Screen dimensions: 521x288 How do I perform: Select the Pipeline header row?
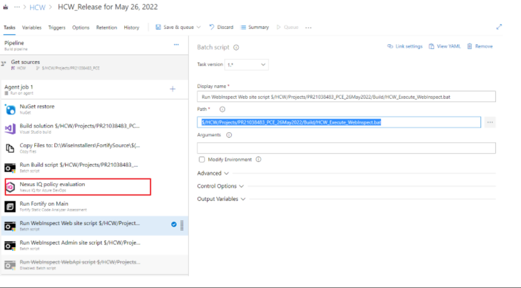pos(95,46)
